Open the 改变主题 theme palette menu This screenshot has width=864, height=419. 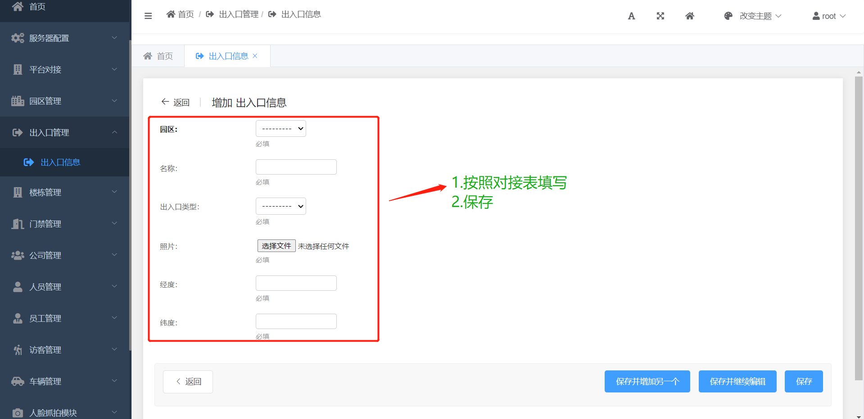coord(753,16)
